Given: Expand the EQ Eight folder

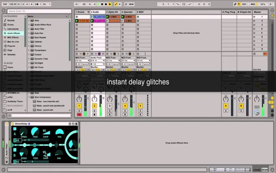Looking at the screenshot, I should (29, 63).
